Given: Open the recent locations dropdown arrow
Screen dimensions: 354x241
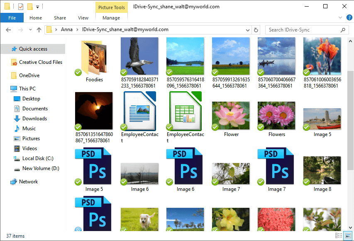Looking at the screenshot, I should pos(30,30).
